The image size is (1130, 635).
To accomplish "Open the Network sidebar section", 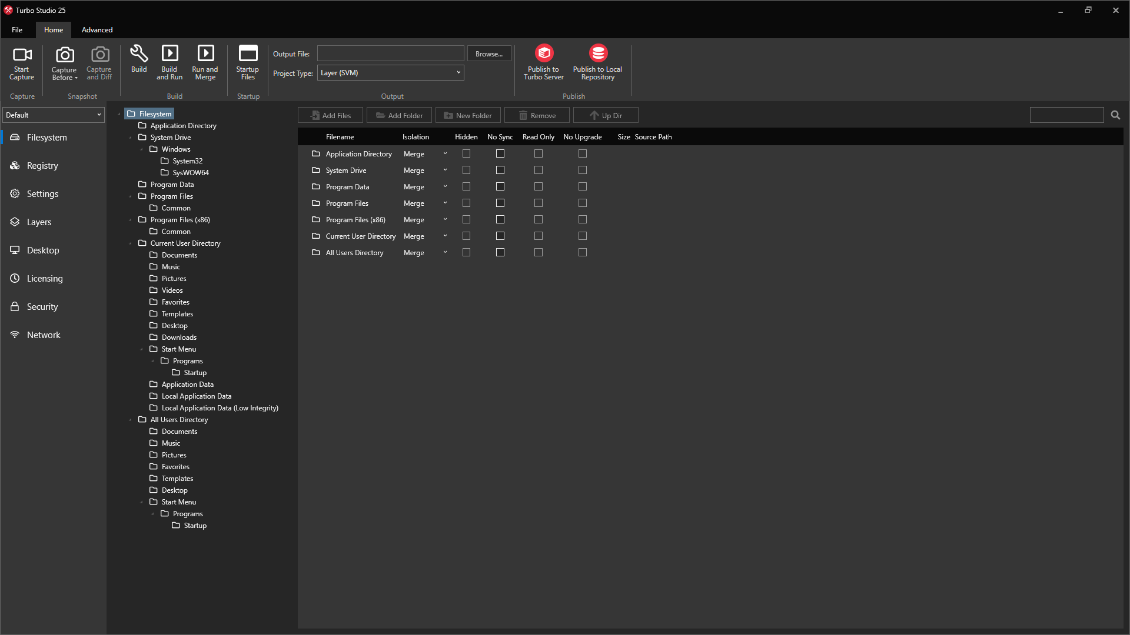I will 53,335.
